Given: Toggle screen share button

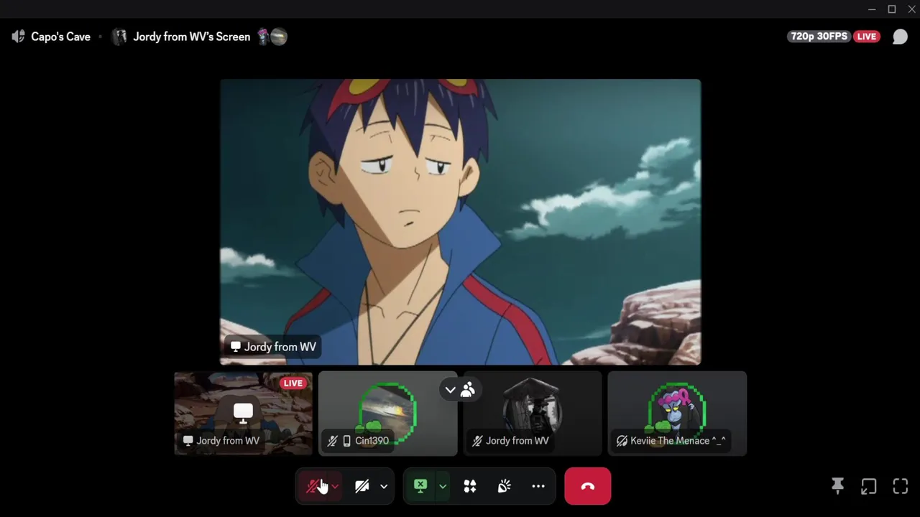Looking at the screenshot, I should tap(420, 486).
